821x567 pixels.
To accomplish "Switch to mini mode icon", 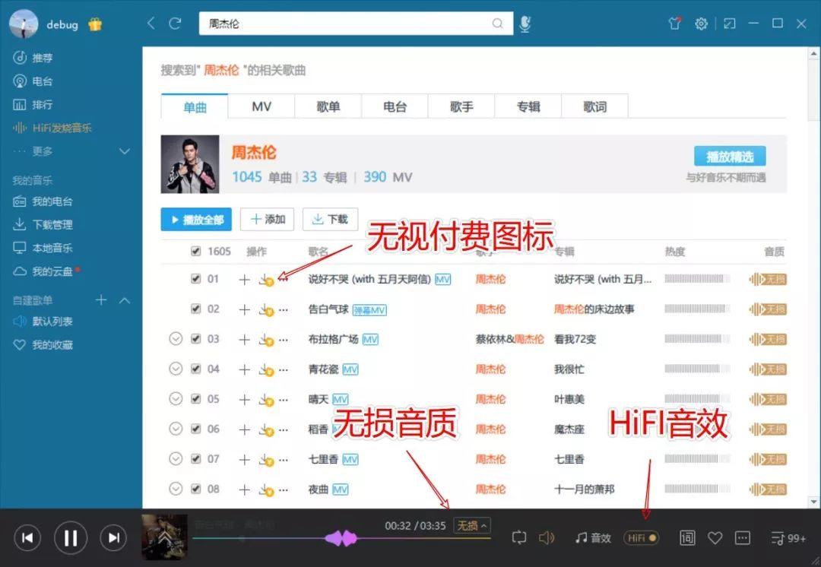I will [729, 24].
